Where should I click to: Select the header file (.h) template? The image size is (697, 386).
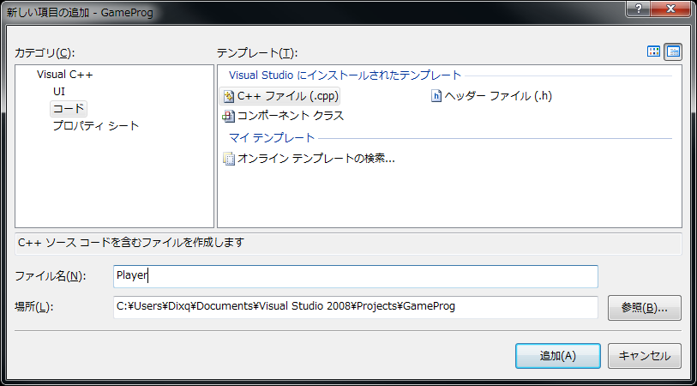(x=491, y=95)
